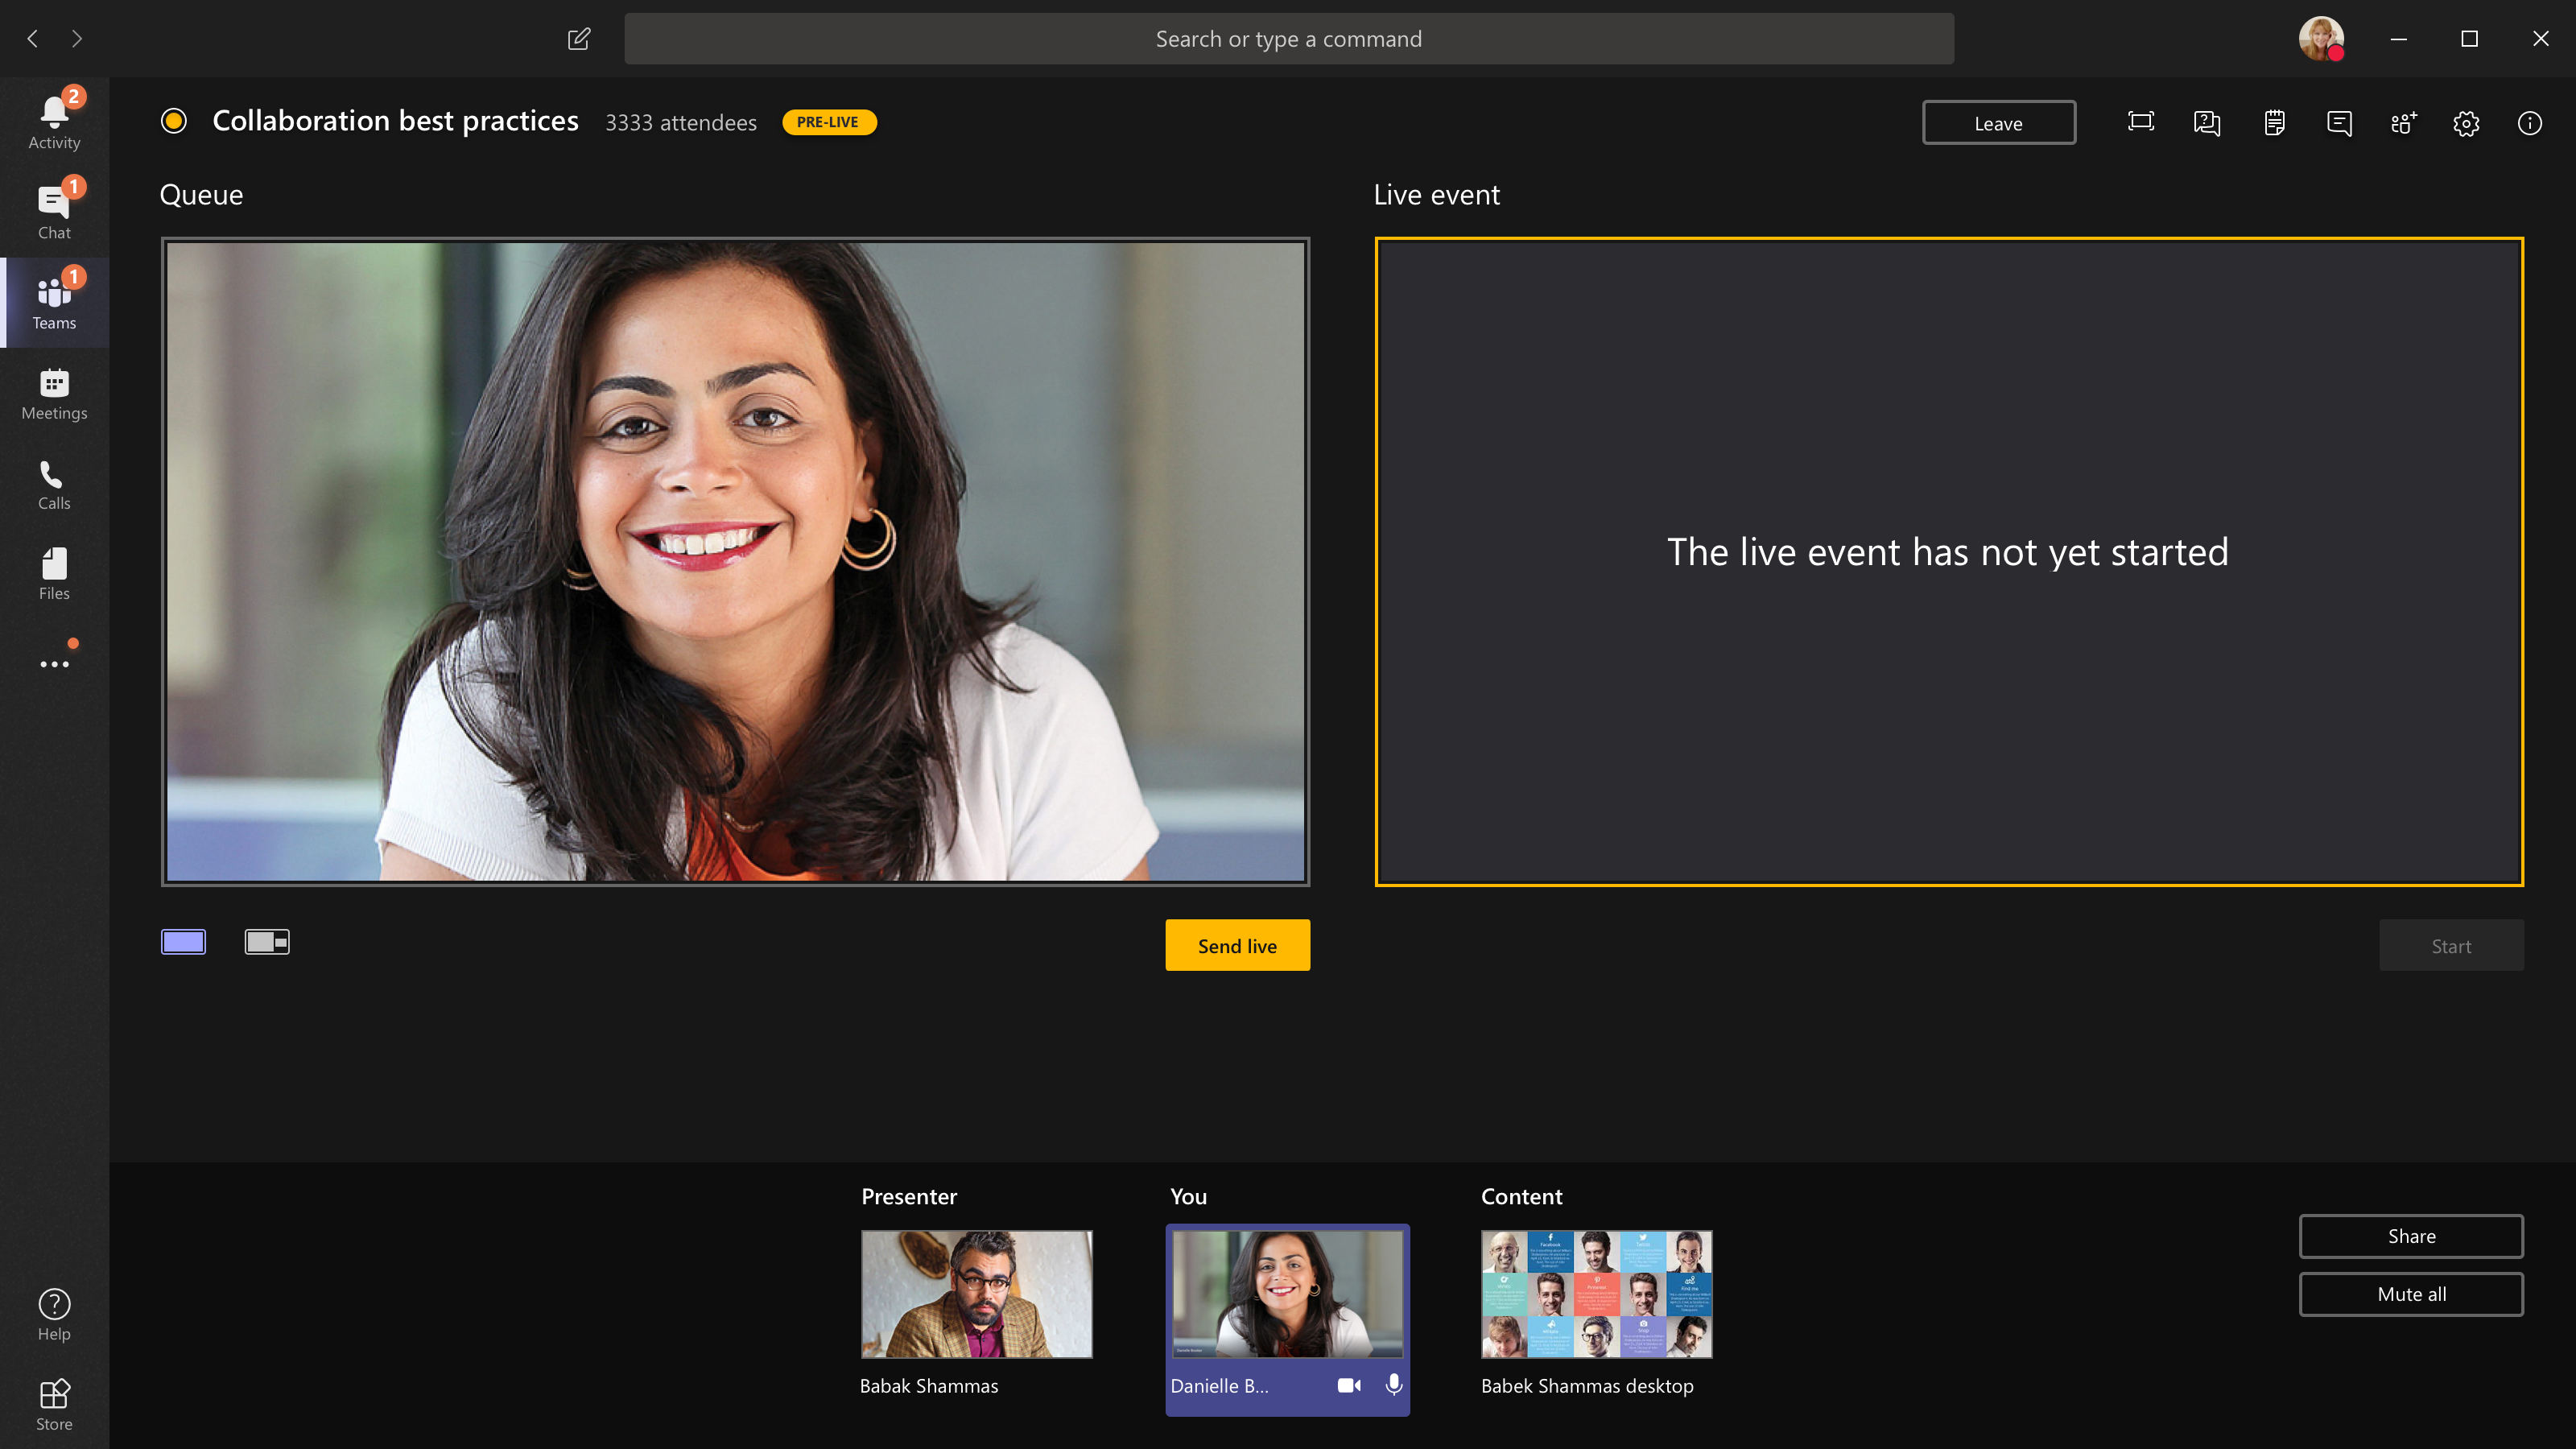Image resolution: width=2576 pixels, height=1449 pixels.
Task: Click the share screen icon in toolbar
Action: (x=2140, y=122)
